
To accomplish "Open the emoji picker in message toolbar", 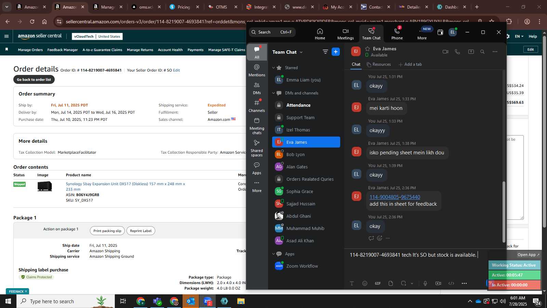I will [x=365, y=283].
